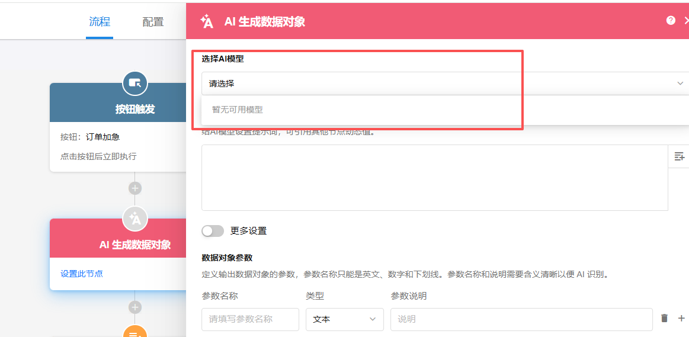Click the 请填写参数名称 input field

click(x=251, y=319)
